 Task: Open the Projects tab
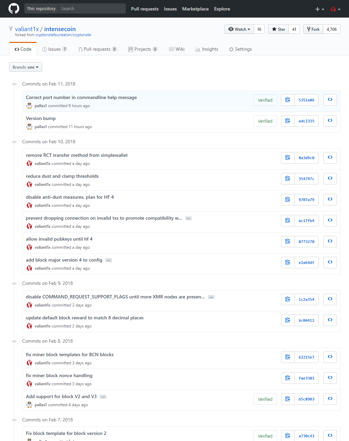pos(143,49)
